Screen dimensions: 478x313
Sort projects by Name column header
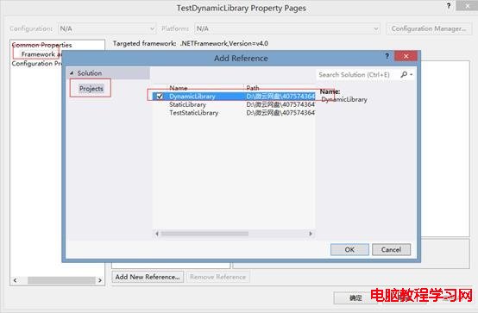pyautogui.click(x=179, y=88)
